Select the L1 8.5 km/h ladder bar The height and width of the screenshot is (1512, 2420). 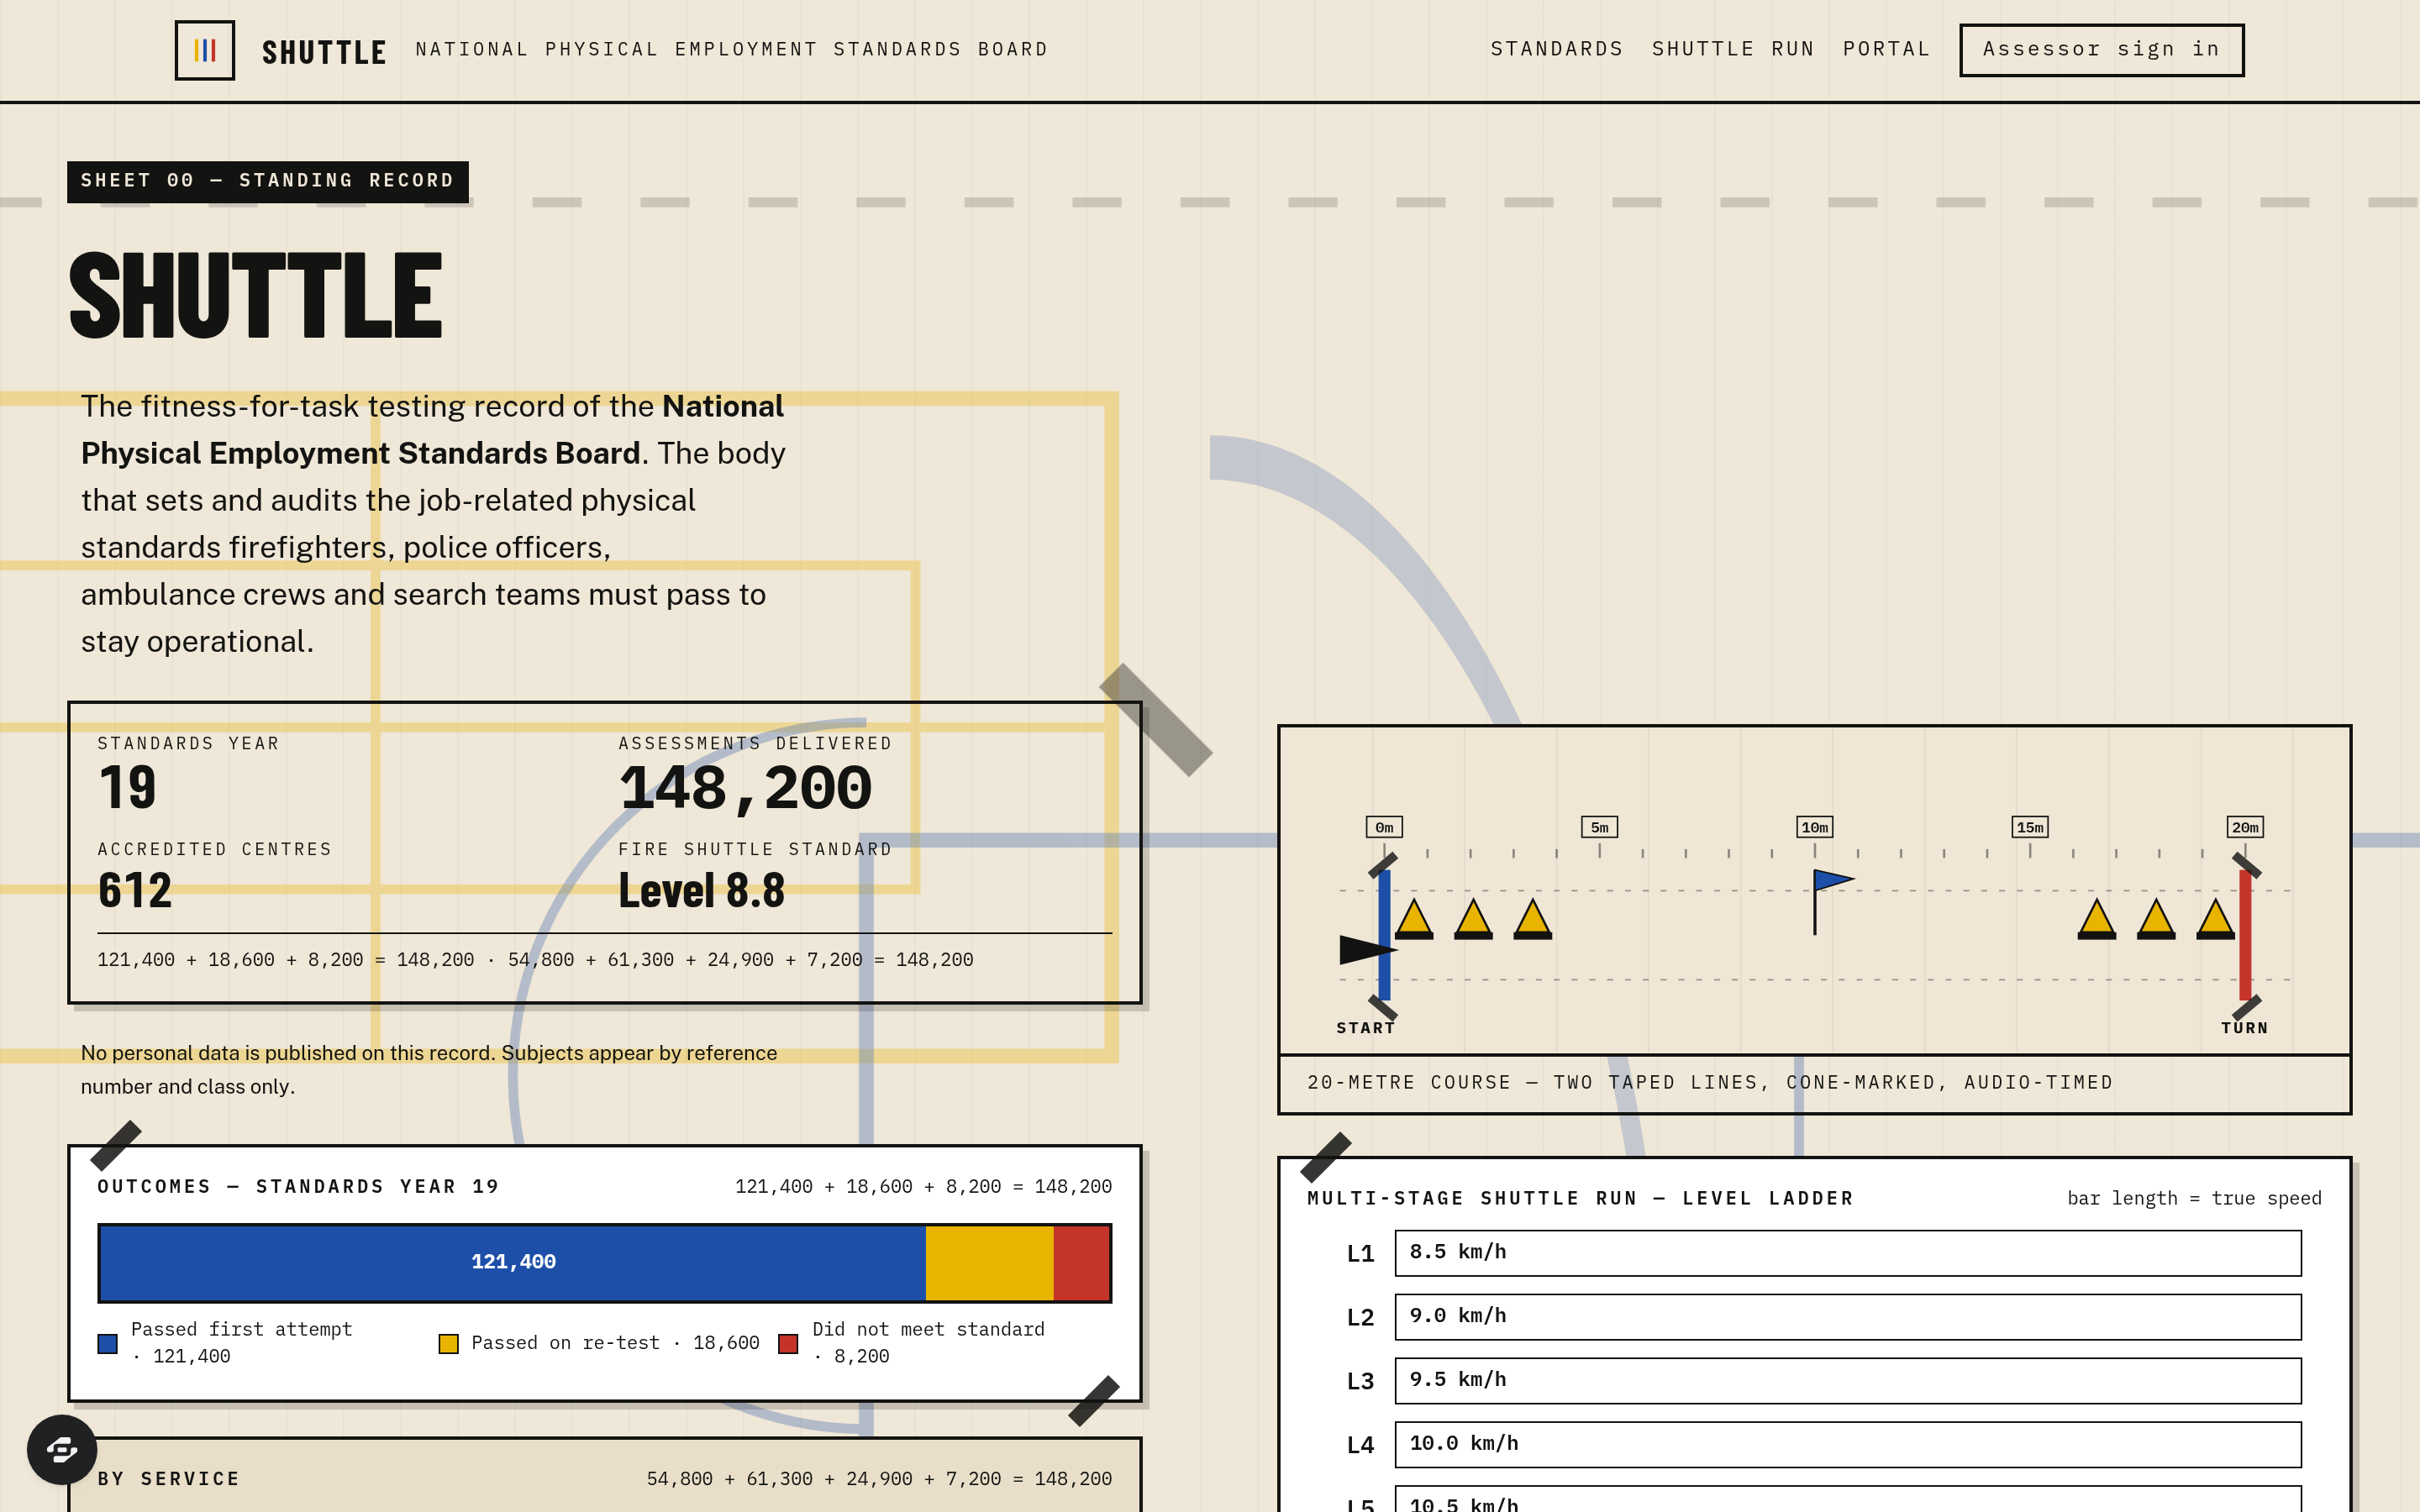click(1848, 1252)
